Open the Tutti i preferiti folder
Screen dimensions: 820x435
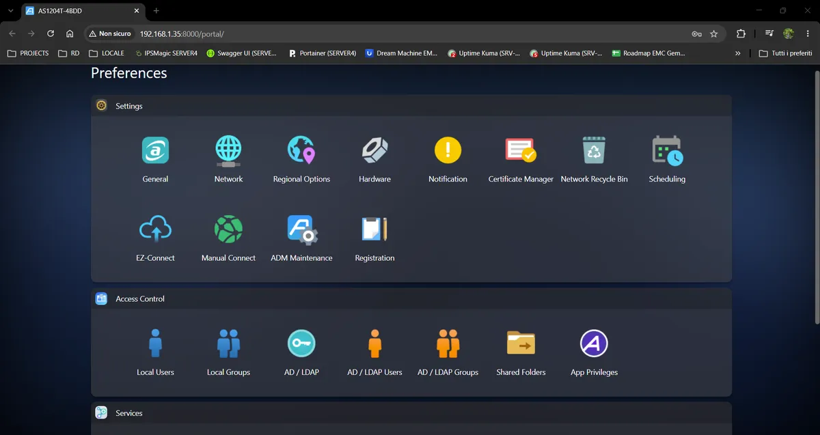pos(785,53)
